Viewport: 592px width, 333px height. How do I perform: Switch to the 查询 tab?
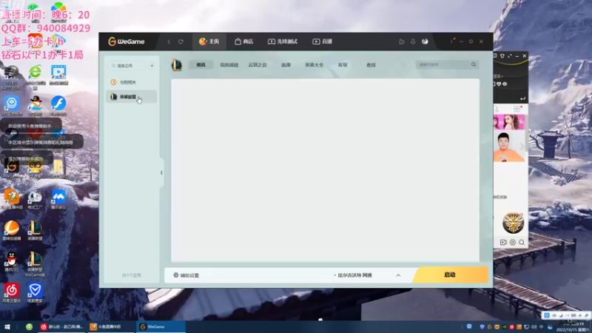(371, 65)
